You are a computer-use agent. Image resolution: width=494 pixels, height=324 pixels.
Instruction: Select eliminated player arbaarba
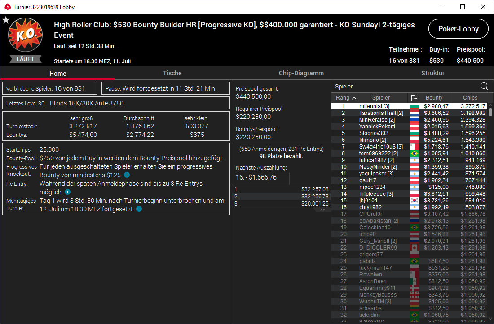[x=409, y=308]
